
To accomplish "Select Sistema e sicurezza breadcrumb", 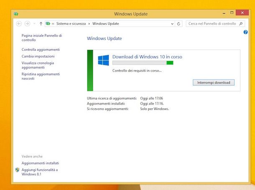I will coord(71,24).
